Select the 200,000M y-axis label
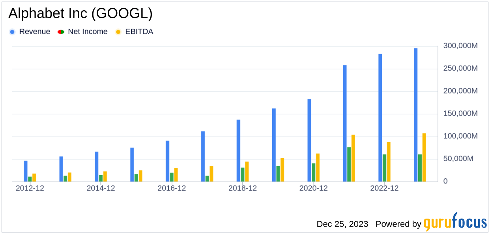 click(460, 91)
